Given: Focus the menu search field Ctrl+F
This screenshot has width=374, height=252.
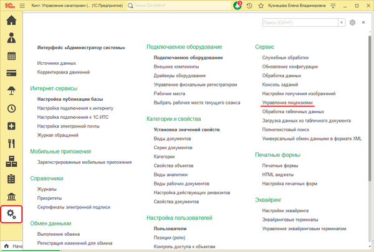Looking at the screenshot, I should coord(300,22).
